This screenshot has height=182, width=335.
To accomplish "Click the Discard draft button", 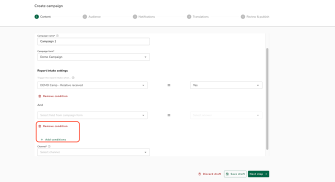I will (209, 174).
